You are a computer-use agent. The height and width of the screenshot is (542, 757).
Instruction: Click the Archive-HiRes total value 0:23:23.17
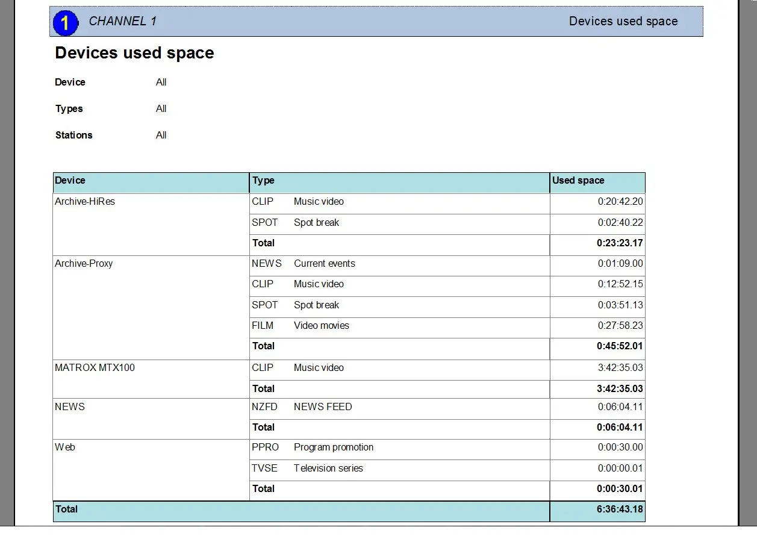620,243
